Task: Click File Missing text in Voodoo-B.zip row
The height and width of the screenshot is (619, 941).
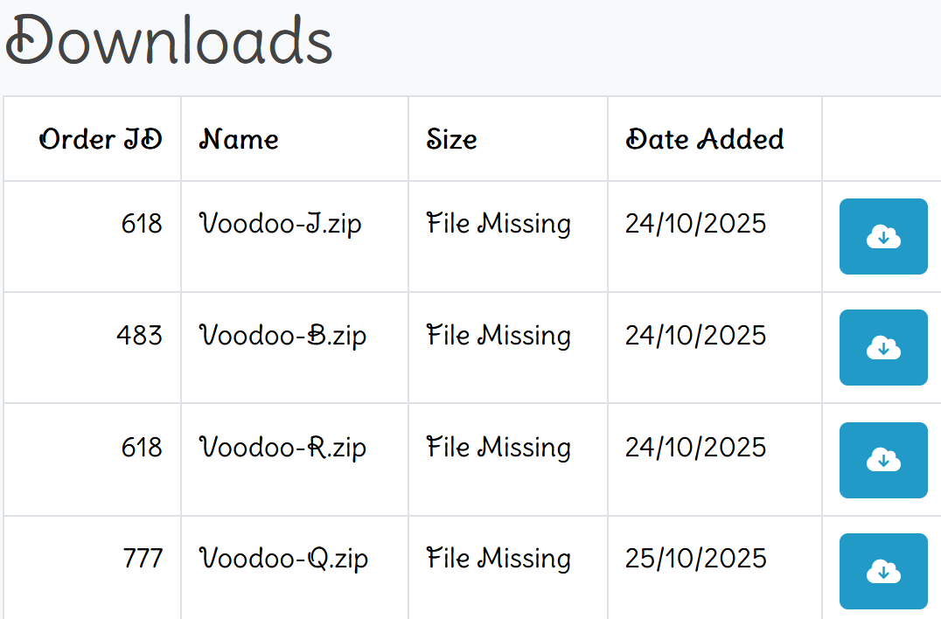Action: point(498,336)
